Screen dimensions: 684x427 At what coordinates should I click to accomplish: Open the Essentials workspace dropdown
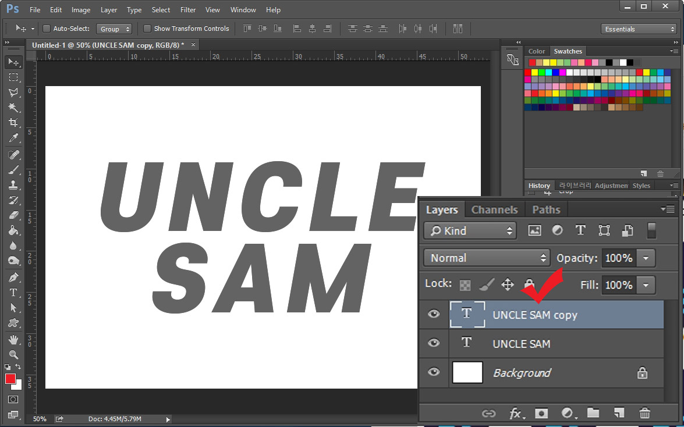tap(639, 29)
